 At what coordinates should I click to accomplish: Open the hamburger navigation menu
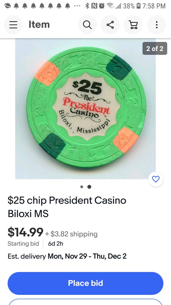pos(13,25)
